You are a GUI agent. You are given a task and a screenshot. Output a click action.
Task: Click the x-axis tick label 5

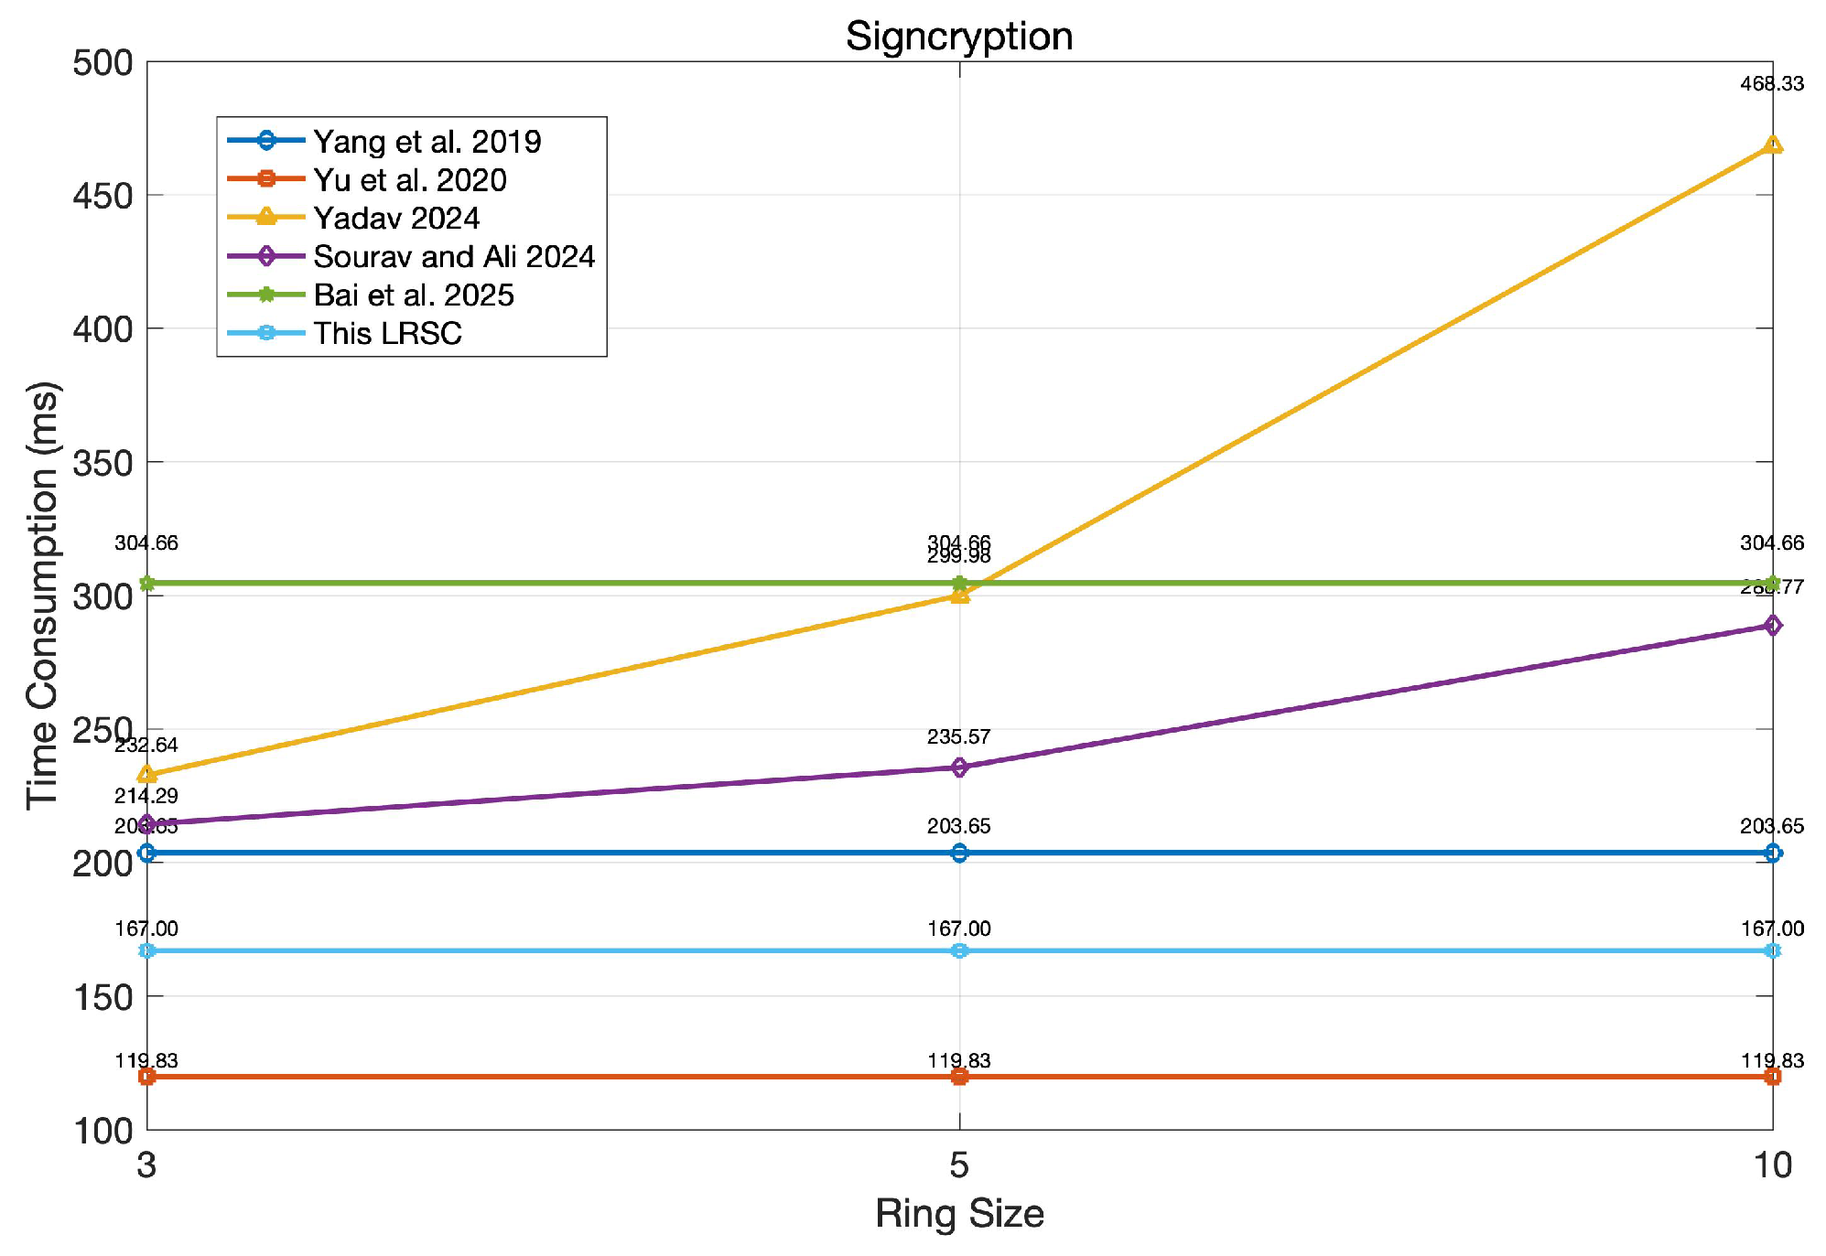(x=958, y=1165)
